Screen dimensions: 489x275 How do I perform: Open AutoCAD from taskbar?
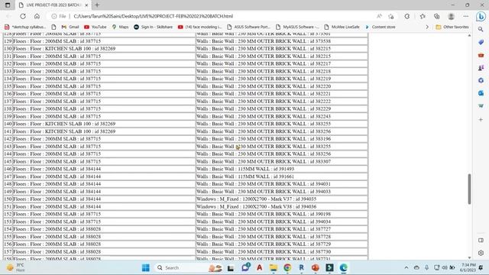point(259,267)
